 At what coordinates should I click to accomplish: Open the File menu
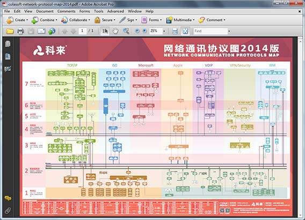pyautogui.click(x=7, y=11)
